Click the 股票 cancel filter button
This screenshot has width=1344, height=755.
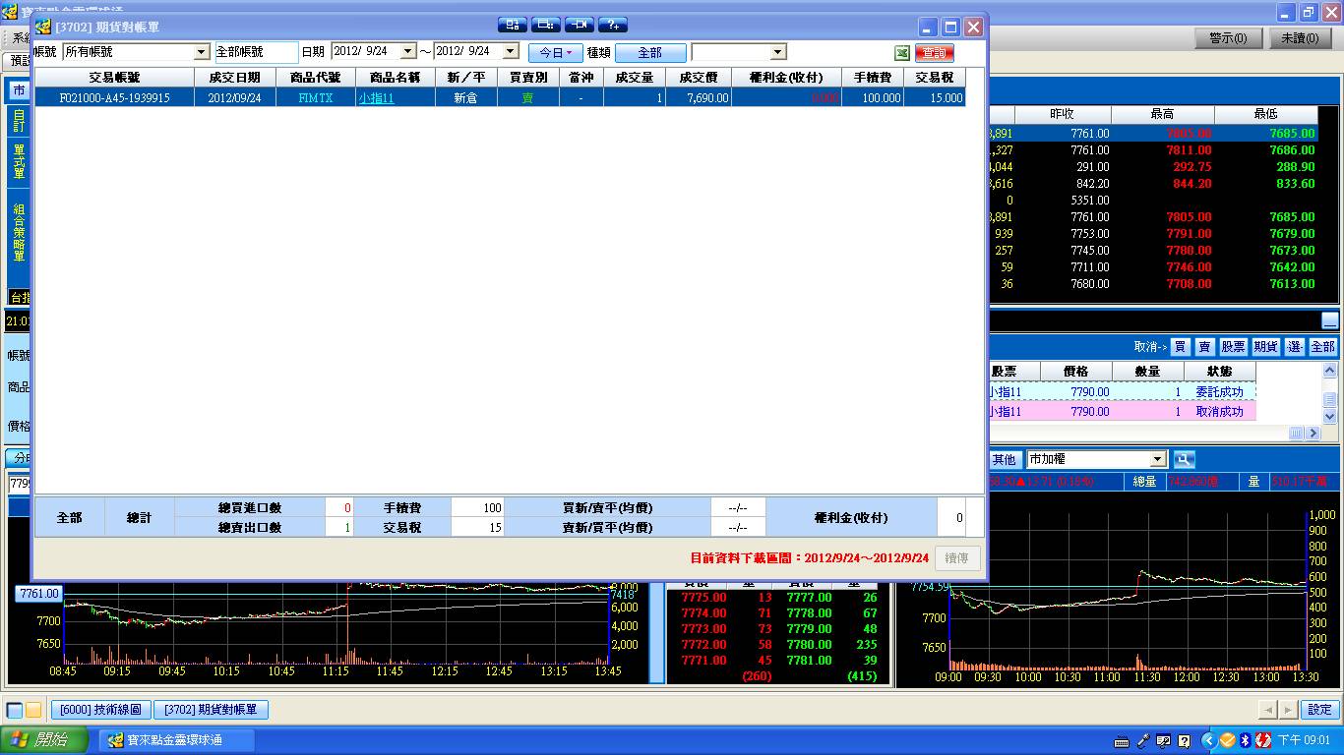[1234, 347]
